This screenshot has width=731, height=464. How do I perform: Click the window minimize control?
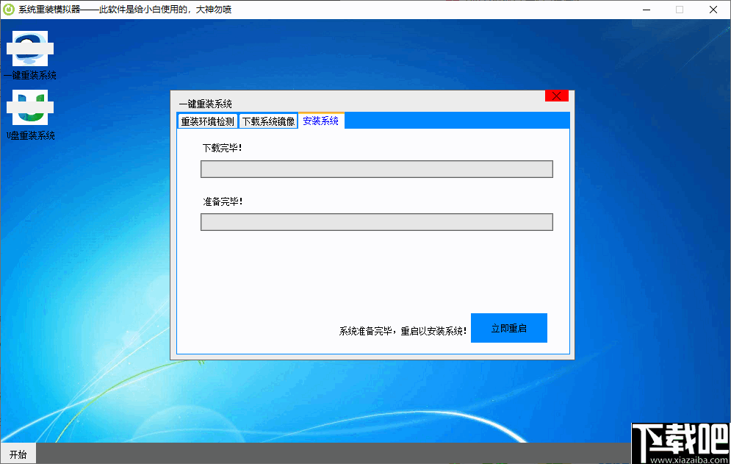645,10
